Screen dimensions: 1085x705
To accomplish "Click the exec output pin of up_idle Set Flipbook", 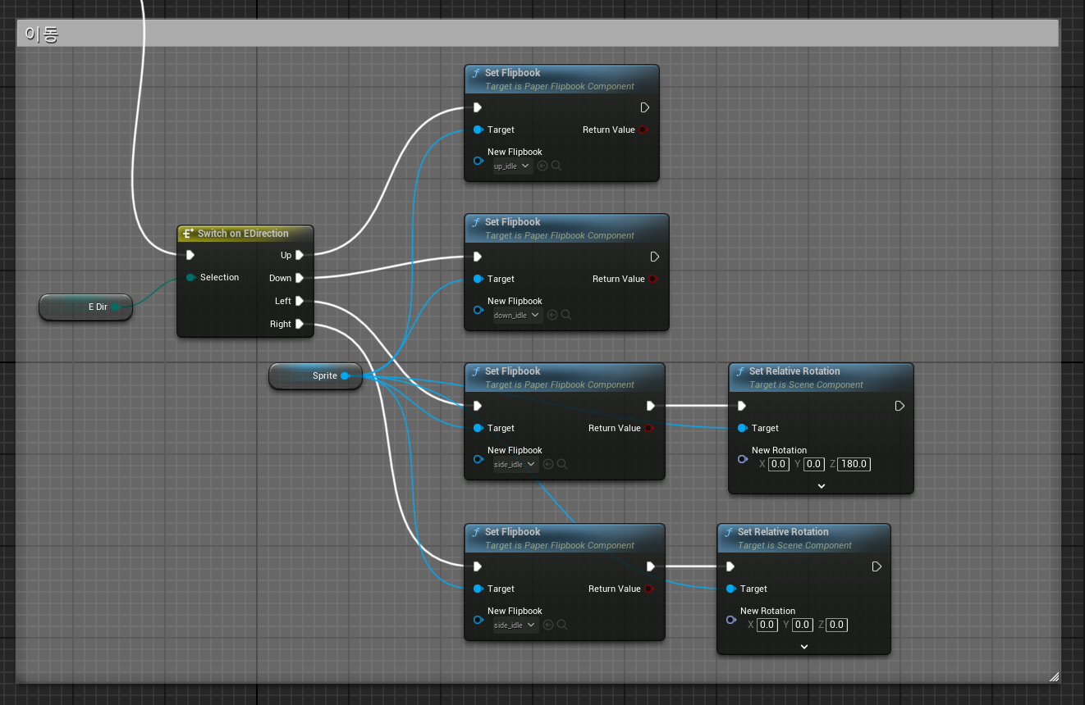I will 645,107.
